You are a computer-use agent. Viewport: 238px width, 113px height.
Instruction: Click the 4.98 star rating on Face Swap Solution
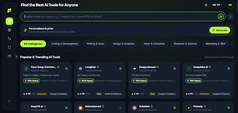pyautogui.click(x=27, y=94)
